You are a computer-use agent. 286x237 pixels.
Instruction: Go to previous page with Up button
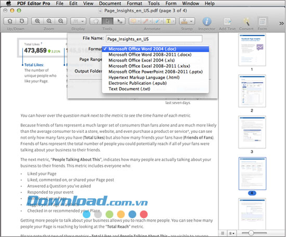pyautogui.click(x=10, y=21)
